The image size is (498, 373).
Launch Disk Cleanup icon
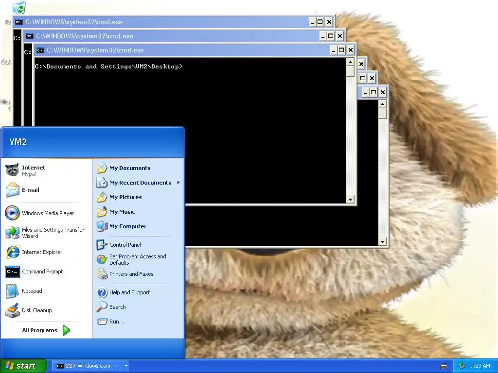pyautogui.click(x=12, y=310)
